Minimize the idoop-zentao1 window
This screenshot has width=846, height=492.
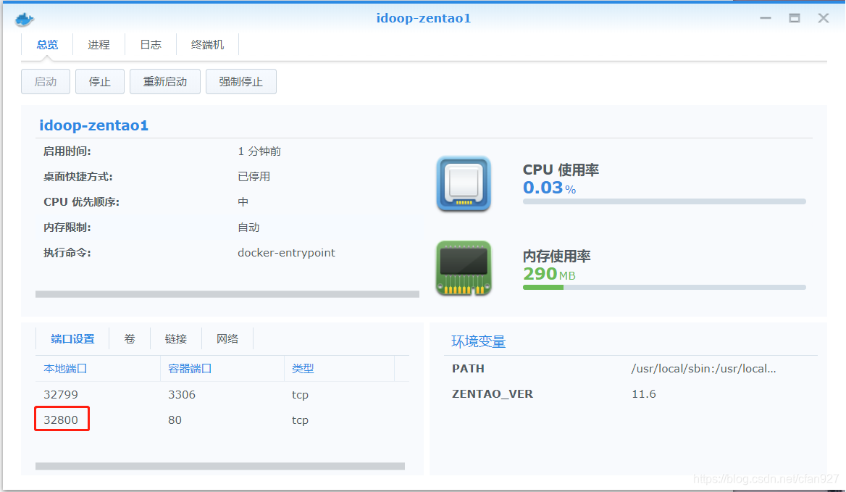[766, 18]
